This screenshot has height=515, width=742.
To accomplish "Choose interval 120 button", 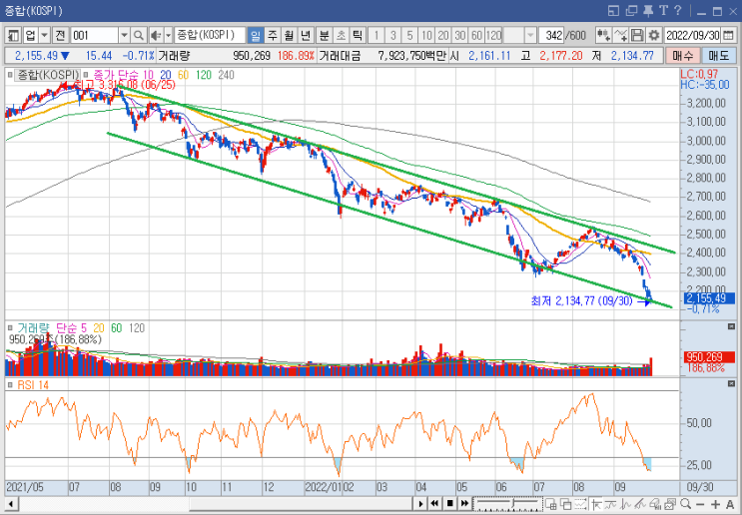I will tap(493, 35).
